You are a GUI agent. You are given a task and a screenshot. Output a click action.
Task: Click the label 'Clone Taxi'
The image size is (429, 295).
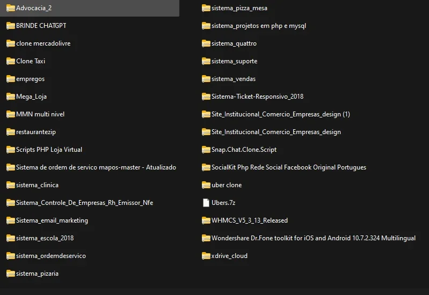pyautogui.click(x=31, y=61)
